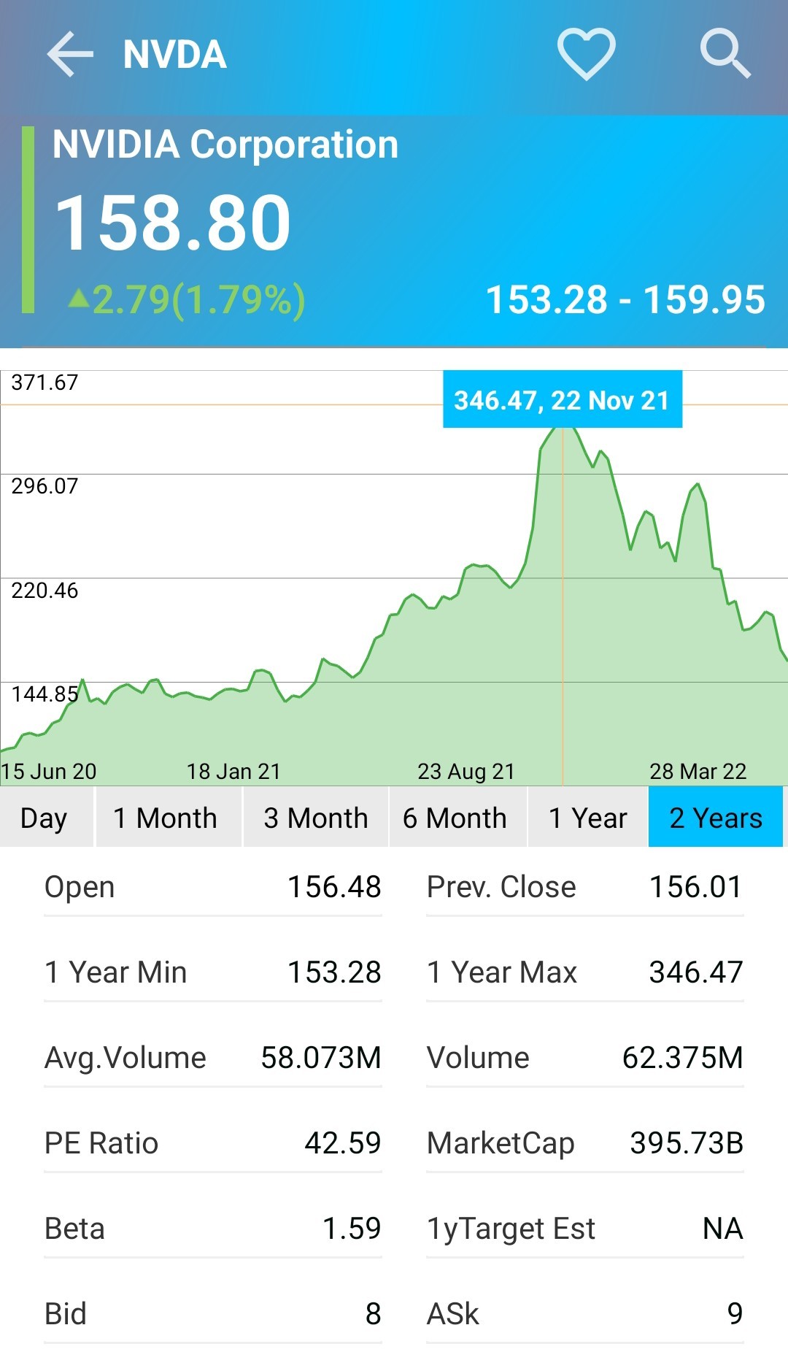The height and width of the screenshot is (1371, 788).
Task: Click the NVDA ticker title
Action: click(x=175, y=55)
